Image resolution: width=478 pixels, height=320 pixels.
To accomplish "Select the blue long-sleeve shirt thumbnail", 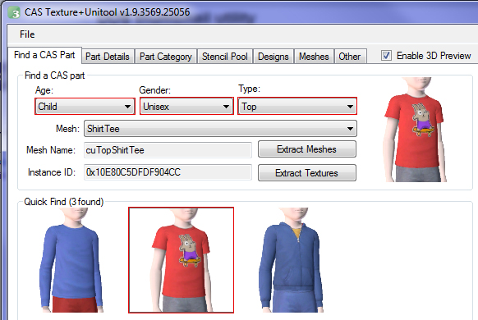I will coord(71,260).
